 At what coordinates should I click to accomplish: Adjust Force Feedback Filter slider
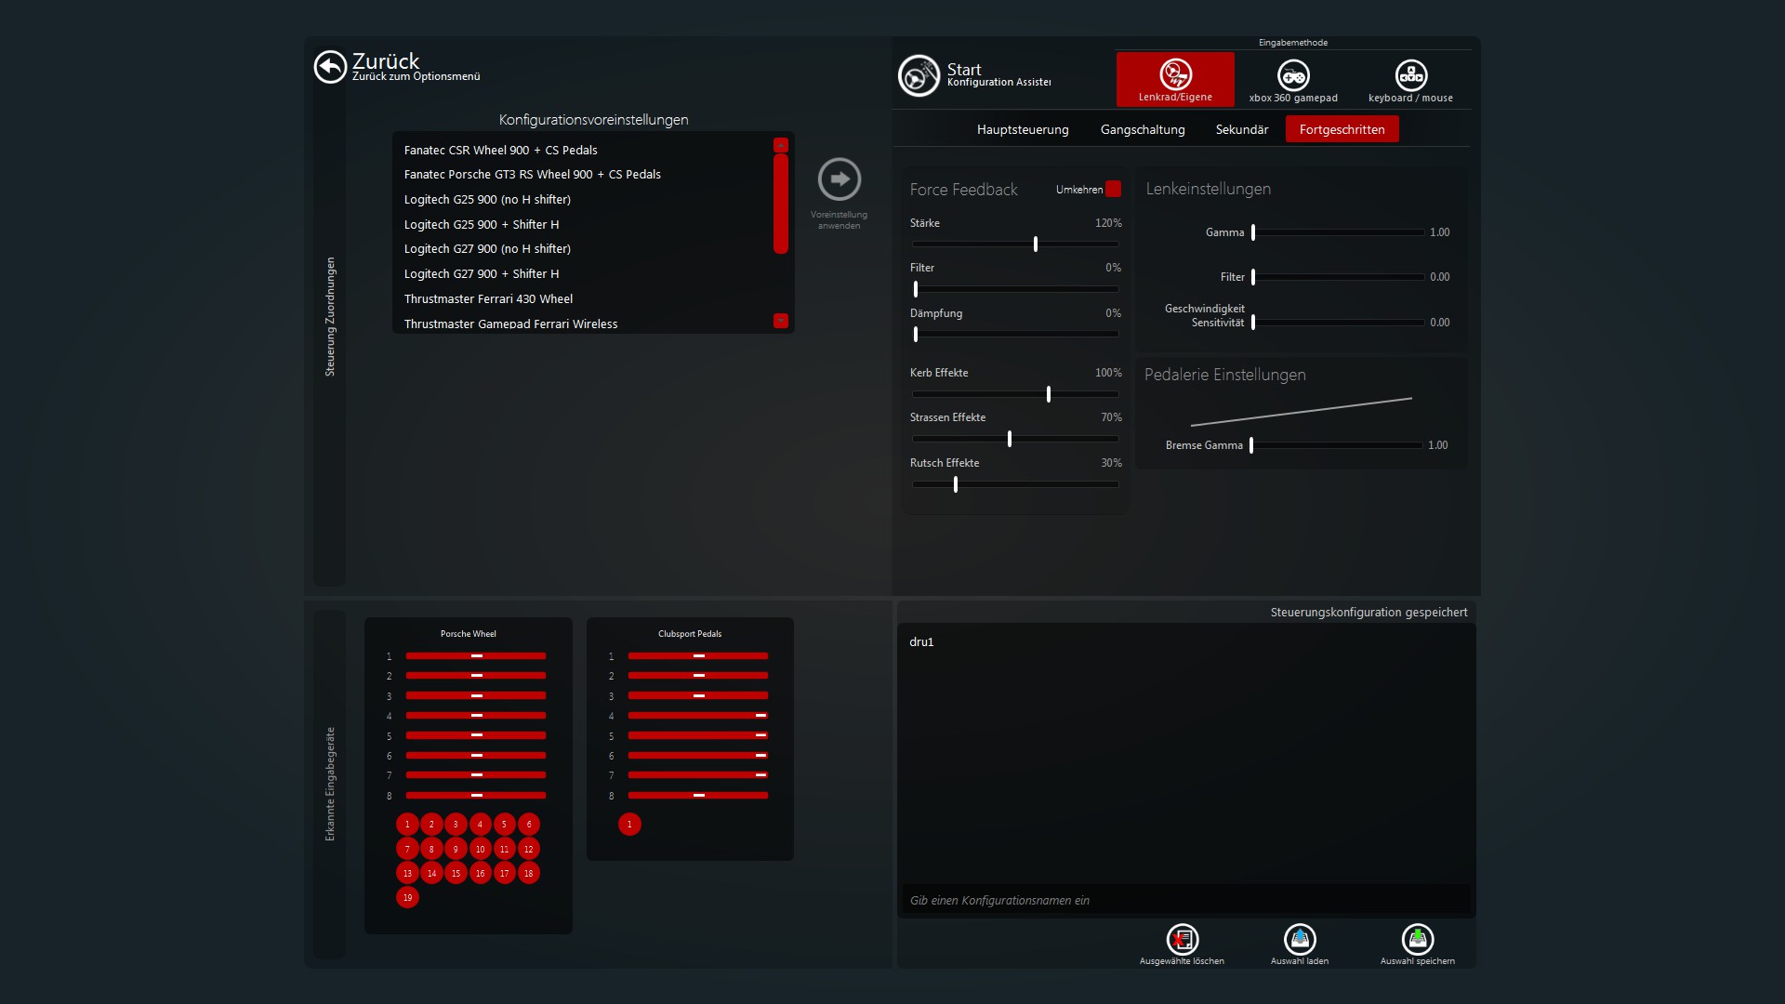(1015, 289)
